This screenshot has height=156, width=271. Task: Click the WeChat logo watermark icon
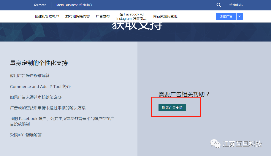click(215, 144)
